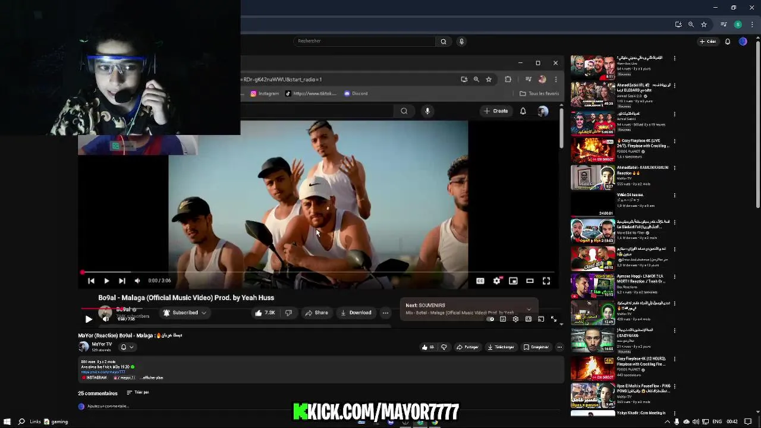Click the inner player's previous track button
The image size is (761, 428).
tap(91, 281)
